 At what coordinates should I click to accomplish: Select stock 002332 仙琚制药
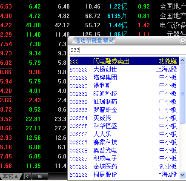124,102
